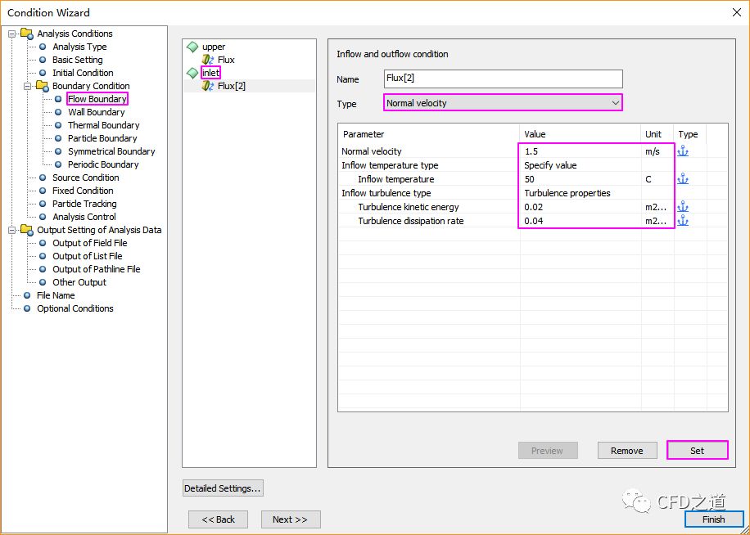Image resolution: width=750 pixels, height=535 pixels.
Task: Click the Flux[2] icon under inlet
Action: pyautogui.click(x=208, y=86)
